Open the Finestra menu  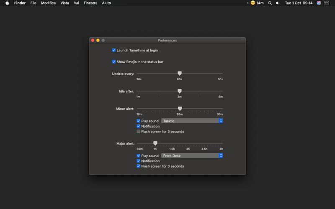(x=90, y=3)
